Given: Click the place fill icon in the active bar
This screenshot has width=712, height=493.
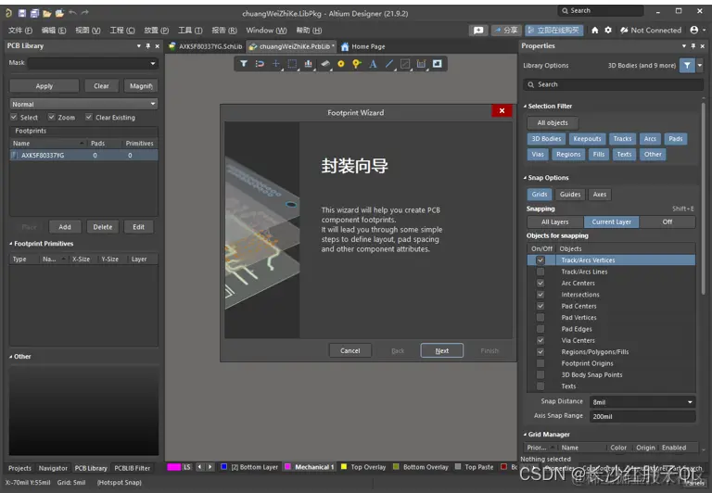Looking at the screenshot, I should [x=437, y=64].
